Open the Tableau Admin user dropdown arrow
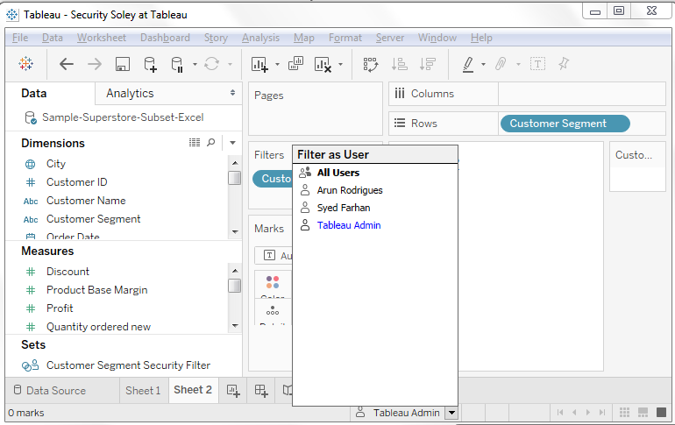 tap(451, 413)
